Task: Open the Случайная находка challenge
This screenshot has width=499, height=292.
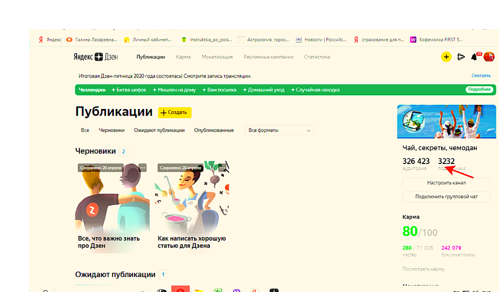Action: (315, 90)
